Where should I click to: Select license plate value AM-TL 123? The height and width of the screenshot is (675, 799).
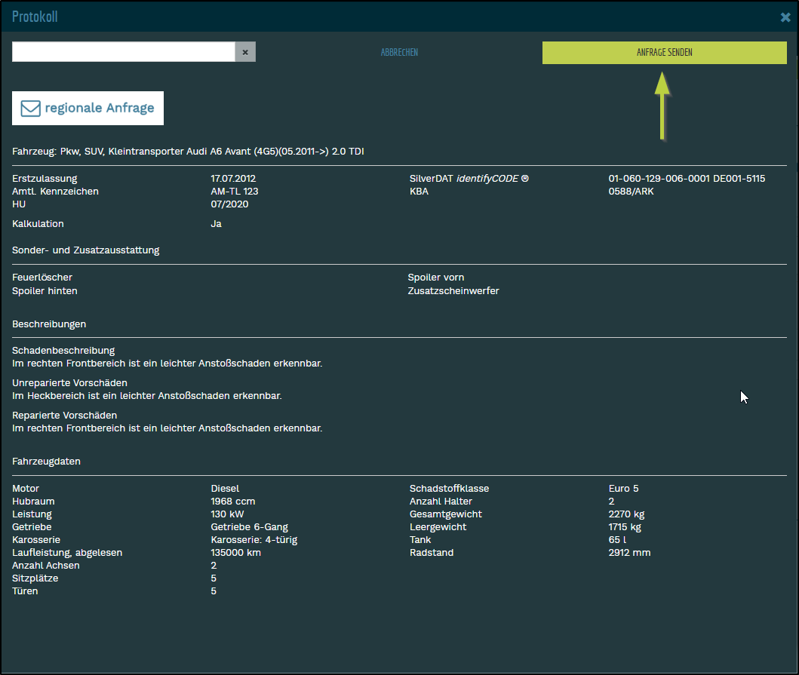[235, 192]
